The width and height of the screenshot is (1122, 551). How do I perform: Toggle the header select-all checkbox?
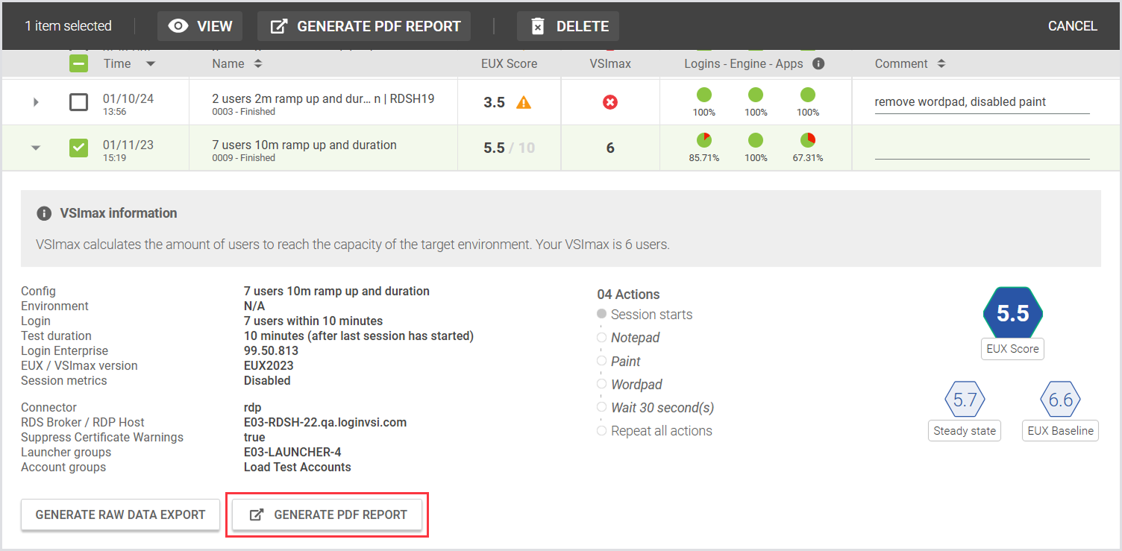click(x=78, y=64)
